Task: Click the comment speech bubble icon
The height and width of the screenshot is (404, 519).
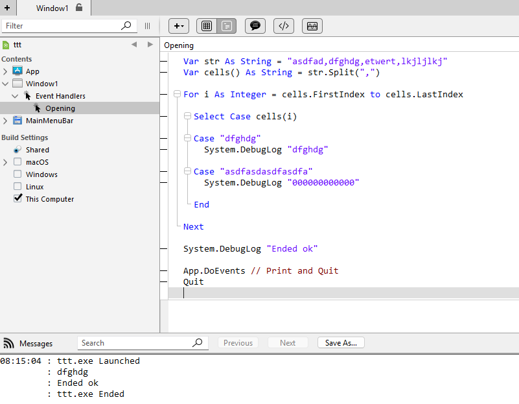Action: tap(255, 26)
